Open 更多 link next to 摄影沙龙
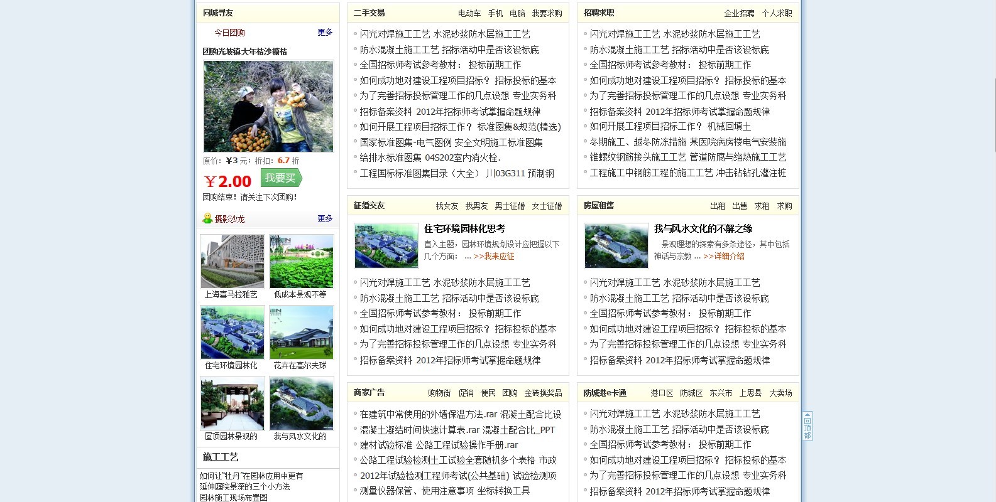 pos(325,219)
